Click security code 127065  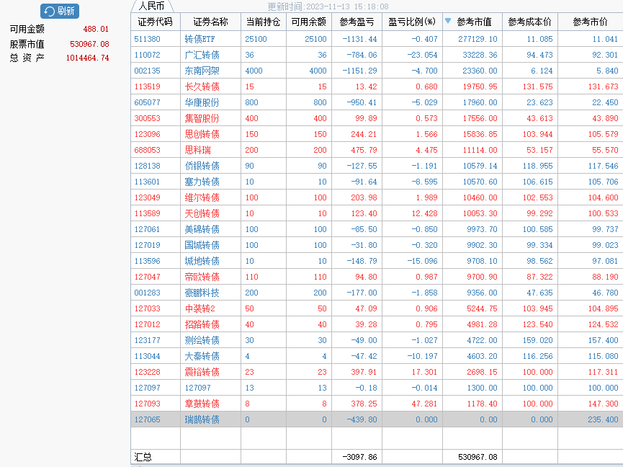[x=148, y=419]
